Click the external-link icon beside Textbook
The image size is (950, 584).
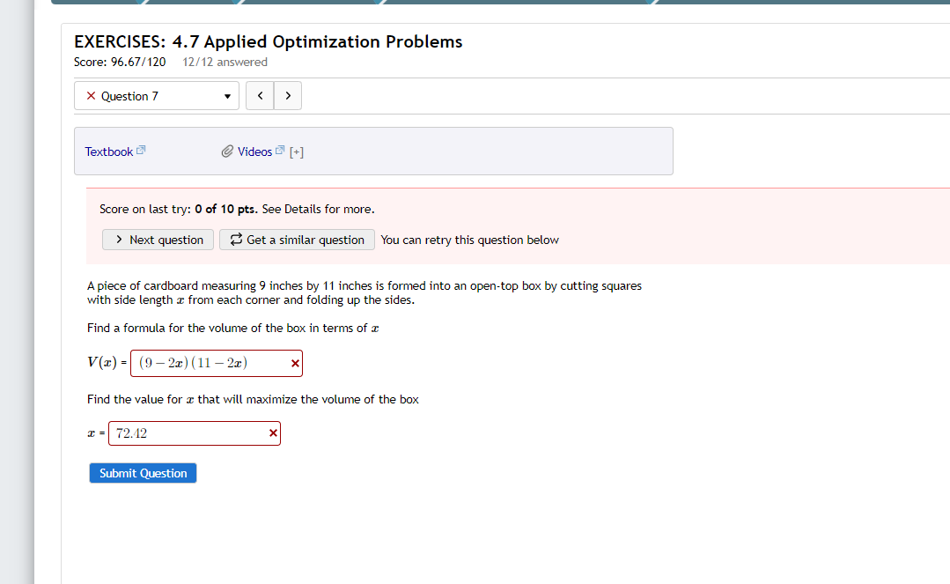pyautogui.click(x=141, y=150)
